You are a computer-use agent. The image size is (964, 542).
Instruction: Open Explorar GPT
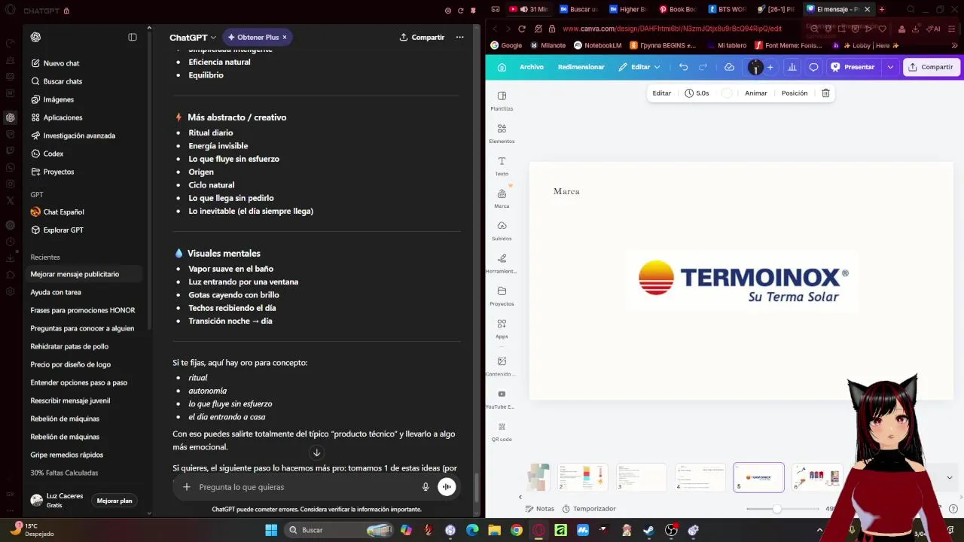[x=63, y=230]
